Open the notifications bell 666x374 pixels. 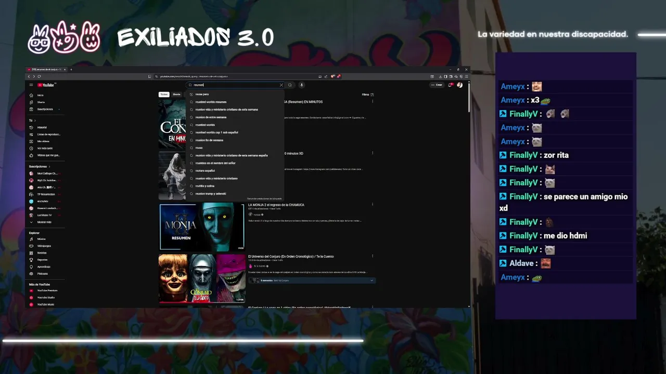coord(451,85)
